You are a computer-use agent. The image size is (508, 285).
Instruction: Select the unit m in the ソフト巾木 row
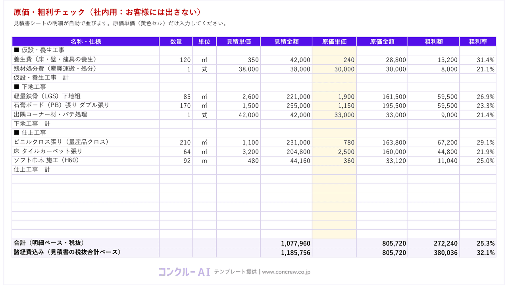click(204, 161)
